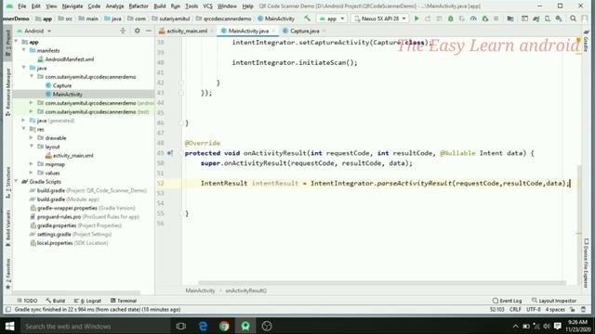
Task: Open the action center notifications icon
Action: pos(558,326)
